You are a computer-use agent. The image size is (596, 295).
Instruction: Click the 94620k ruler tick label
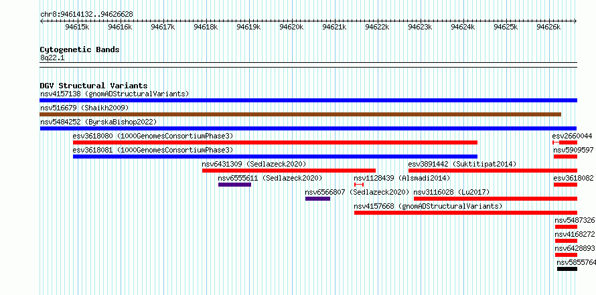click(x=291, y=27)
